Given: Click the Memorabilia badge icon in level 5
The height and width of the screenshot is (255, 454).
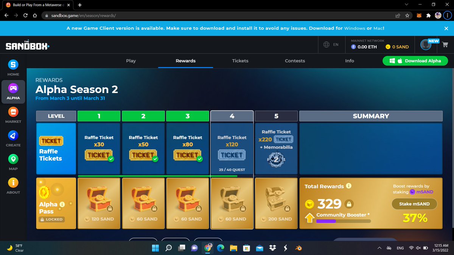Looking at the screenshot, I should (276, 160).
